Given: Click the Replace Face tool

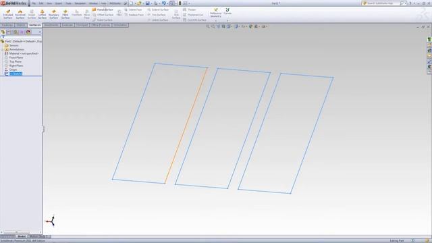Looking at the screenshot, I should (x=134, y=15).
